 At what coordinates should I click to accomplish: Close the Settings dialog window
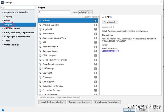click(x=161, y=2)
